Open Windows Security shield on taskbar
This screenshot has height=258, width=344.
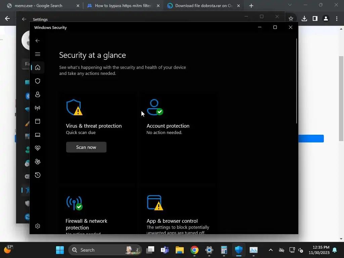pyautogui.click(x=239, y=250)
